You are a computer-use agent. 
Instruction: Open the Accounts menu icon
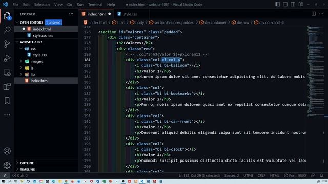pyautogui.click(x=7, y=151)
